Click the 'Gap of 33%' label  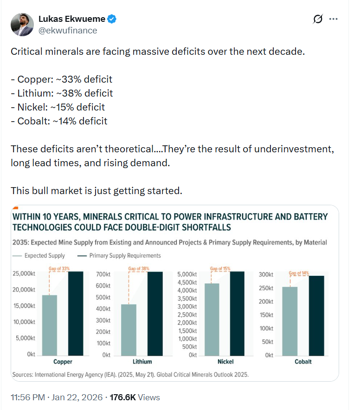click(x=59, y=269)
